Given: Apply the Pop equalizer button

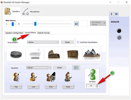Looking at the screenshot, I should tap(16, 87).
